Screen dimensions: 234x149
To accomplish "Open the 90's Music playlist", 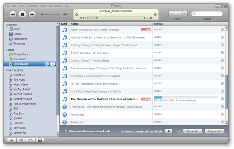I will pos(19,80).
